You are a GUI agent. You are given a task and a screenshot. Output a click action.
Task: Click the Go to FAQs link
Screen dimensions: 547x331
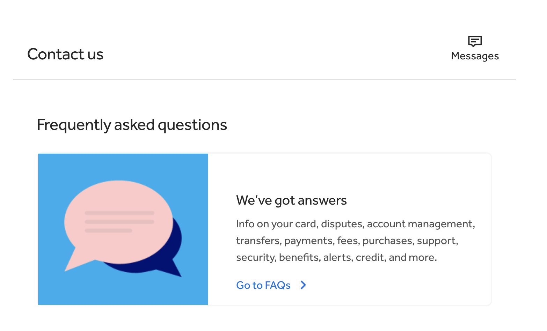[263, 285]
